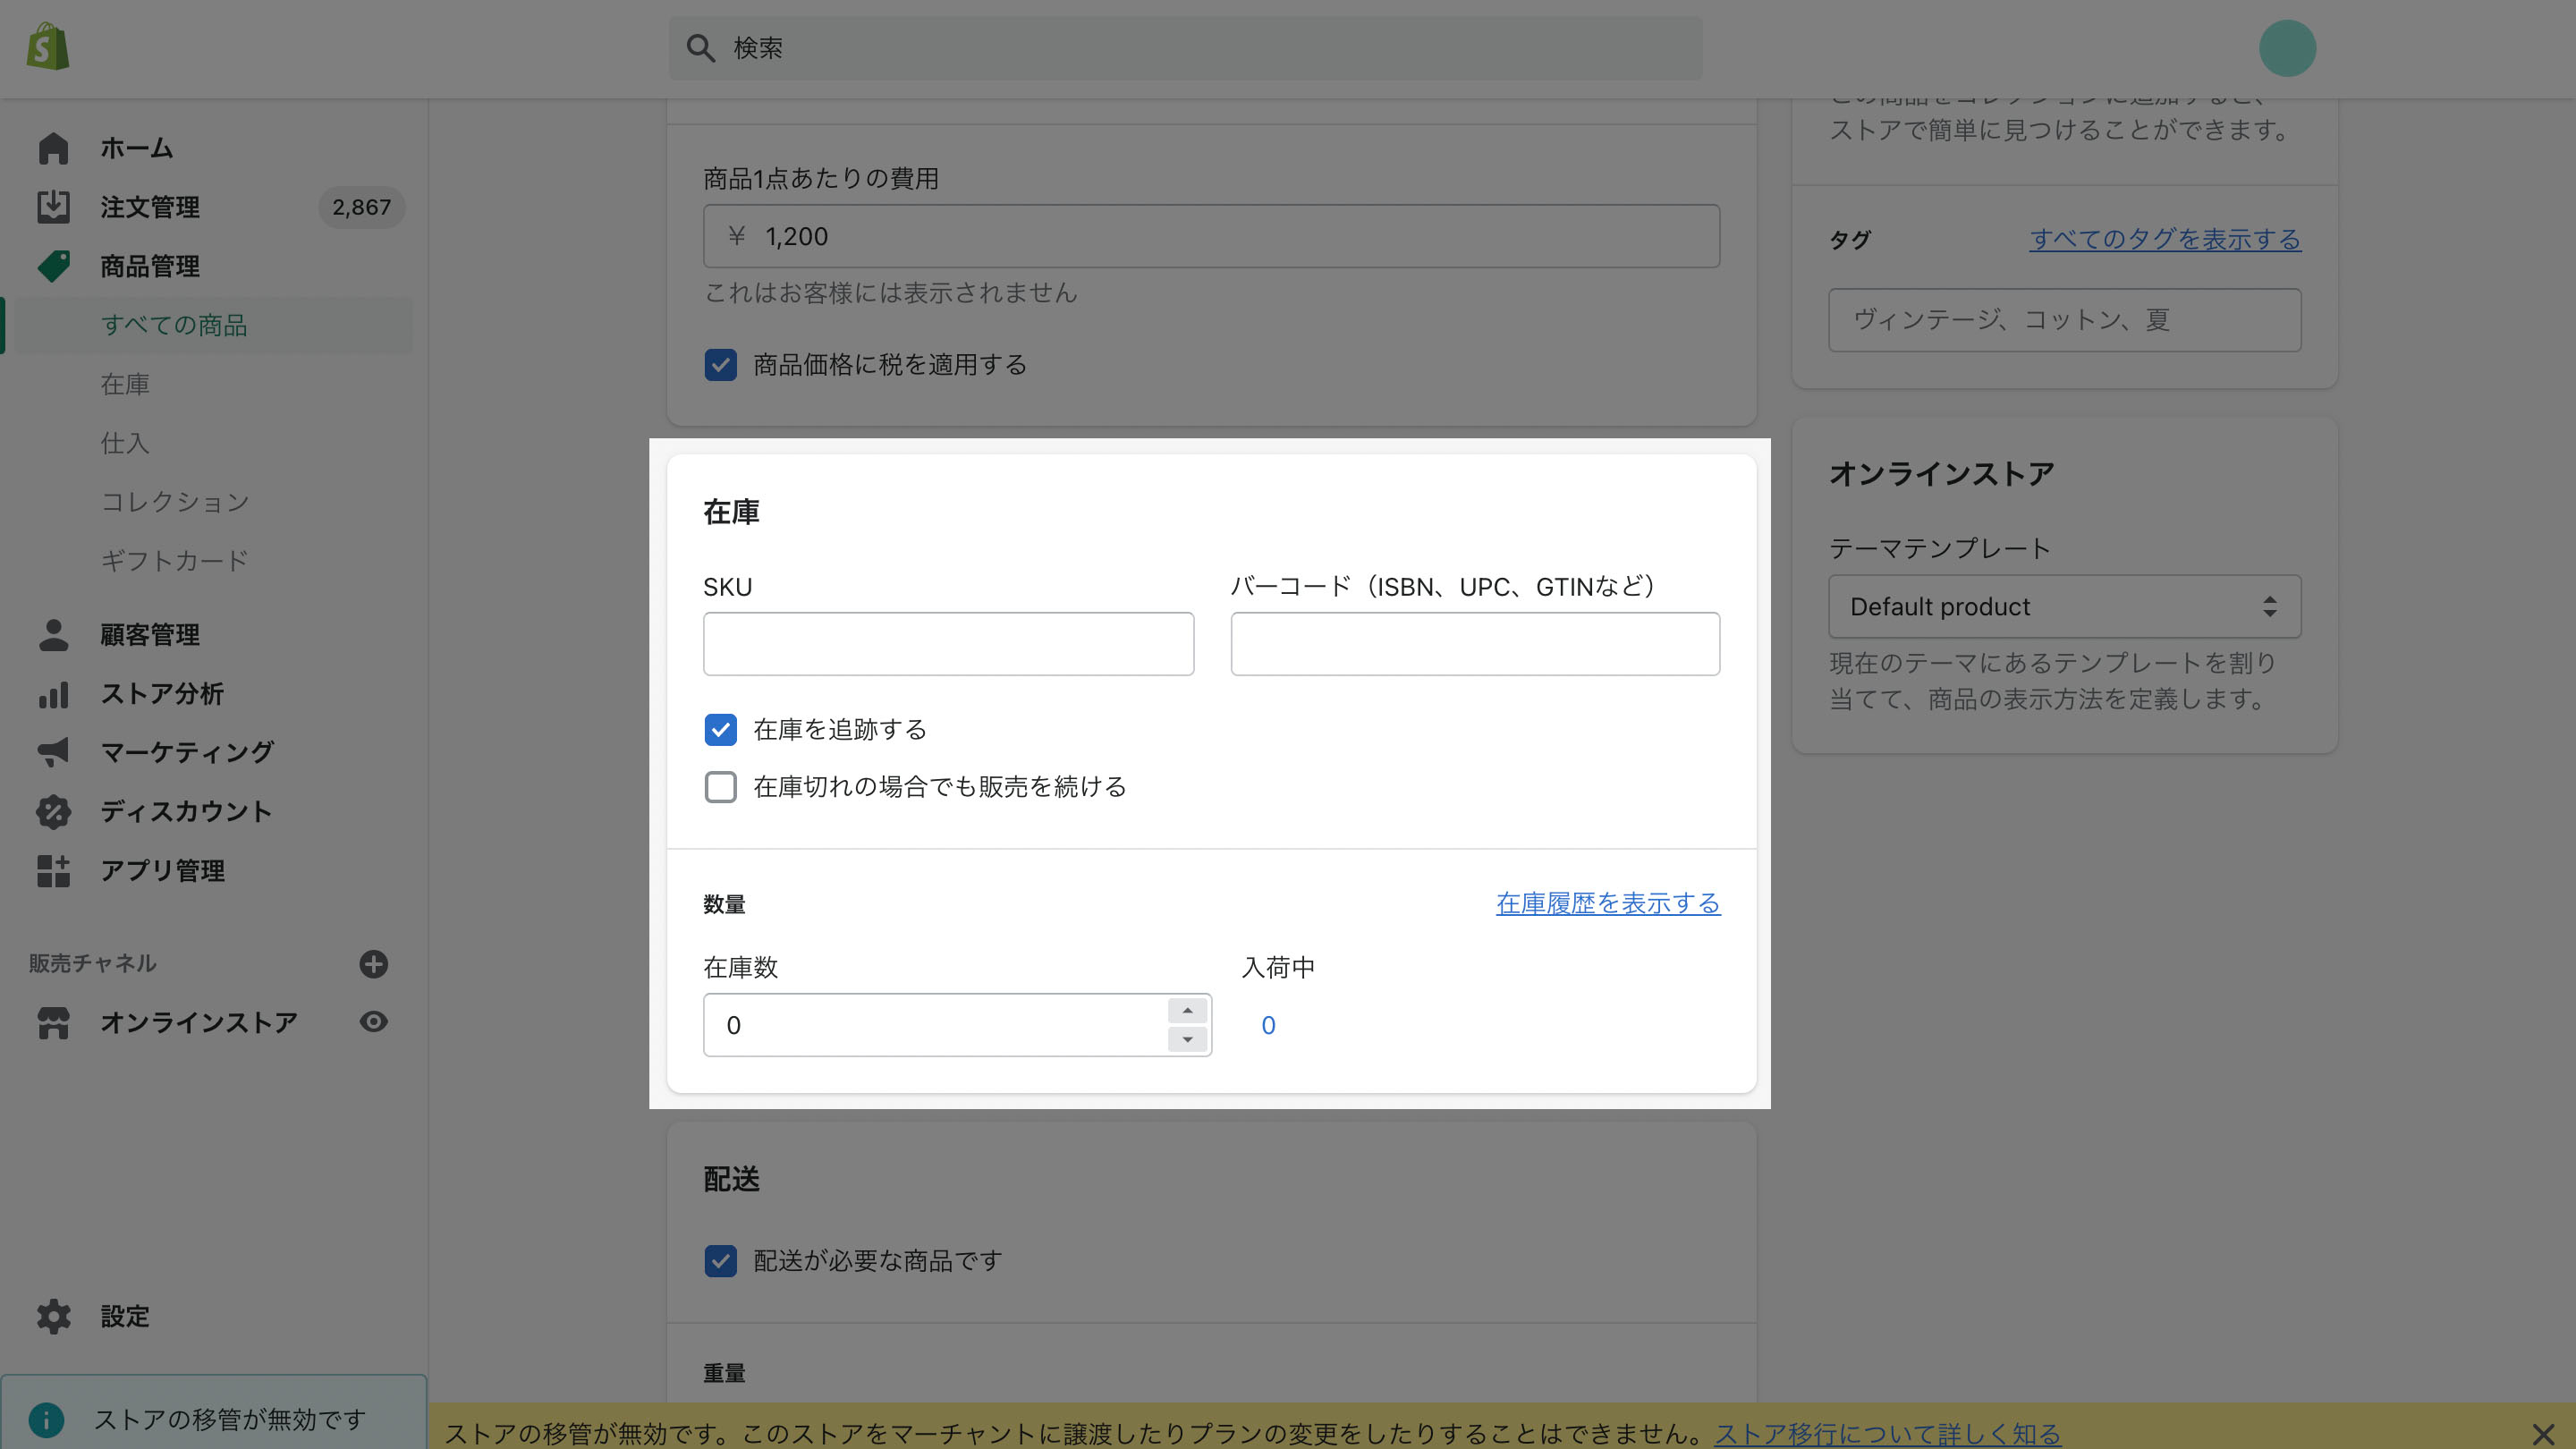2576x1449 pixels.
Task: Click the バーコード input field
Action: coord(1475,644)
